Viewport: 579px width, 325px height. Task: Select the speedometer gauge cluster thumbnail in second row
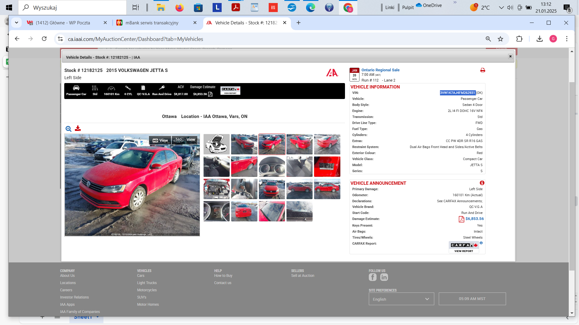point(272,166)
